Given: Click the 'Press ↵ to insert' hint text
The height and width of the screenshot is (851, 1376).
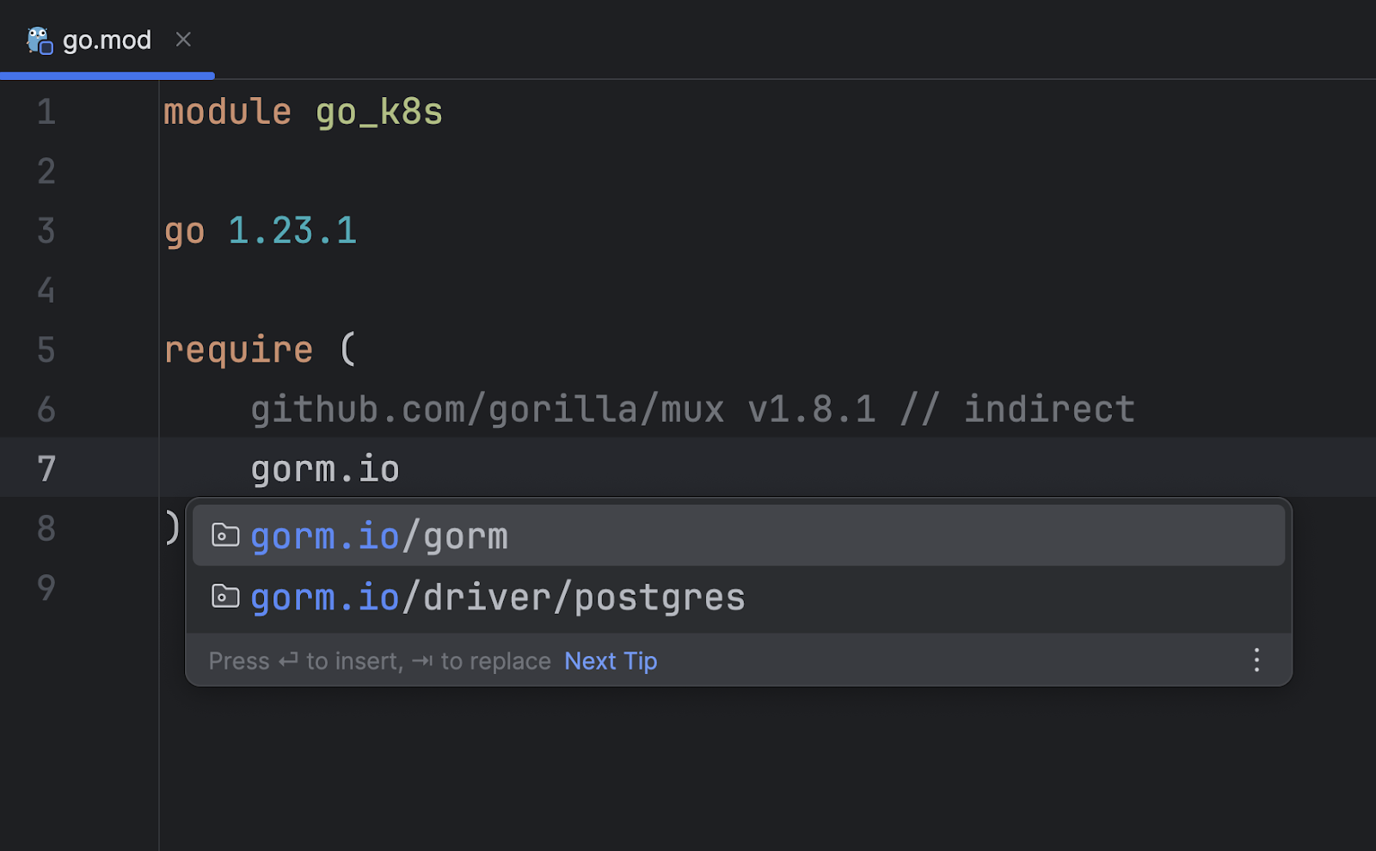Looking at the screenshot, I should tap(306, 661).
